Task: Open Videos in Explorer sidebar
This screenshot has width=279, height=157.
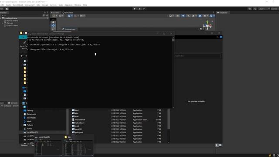Action: (x=29, y=129)
